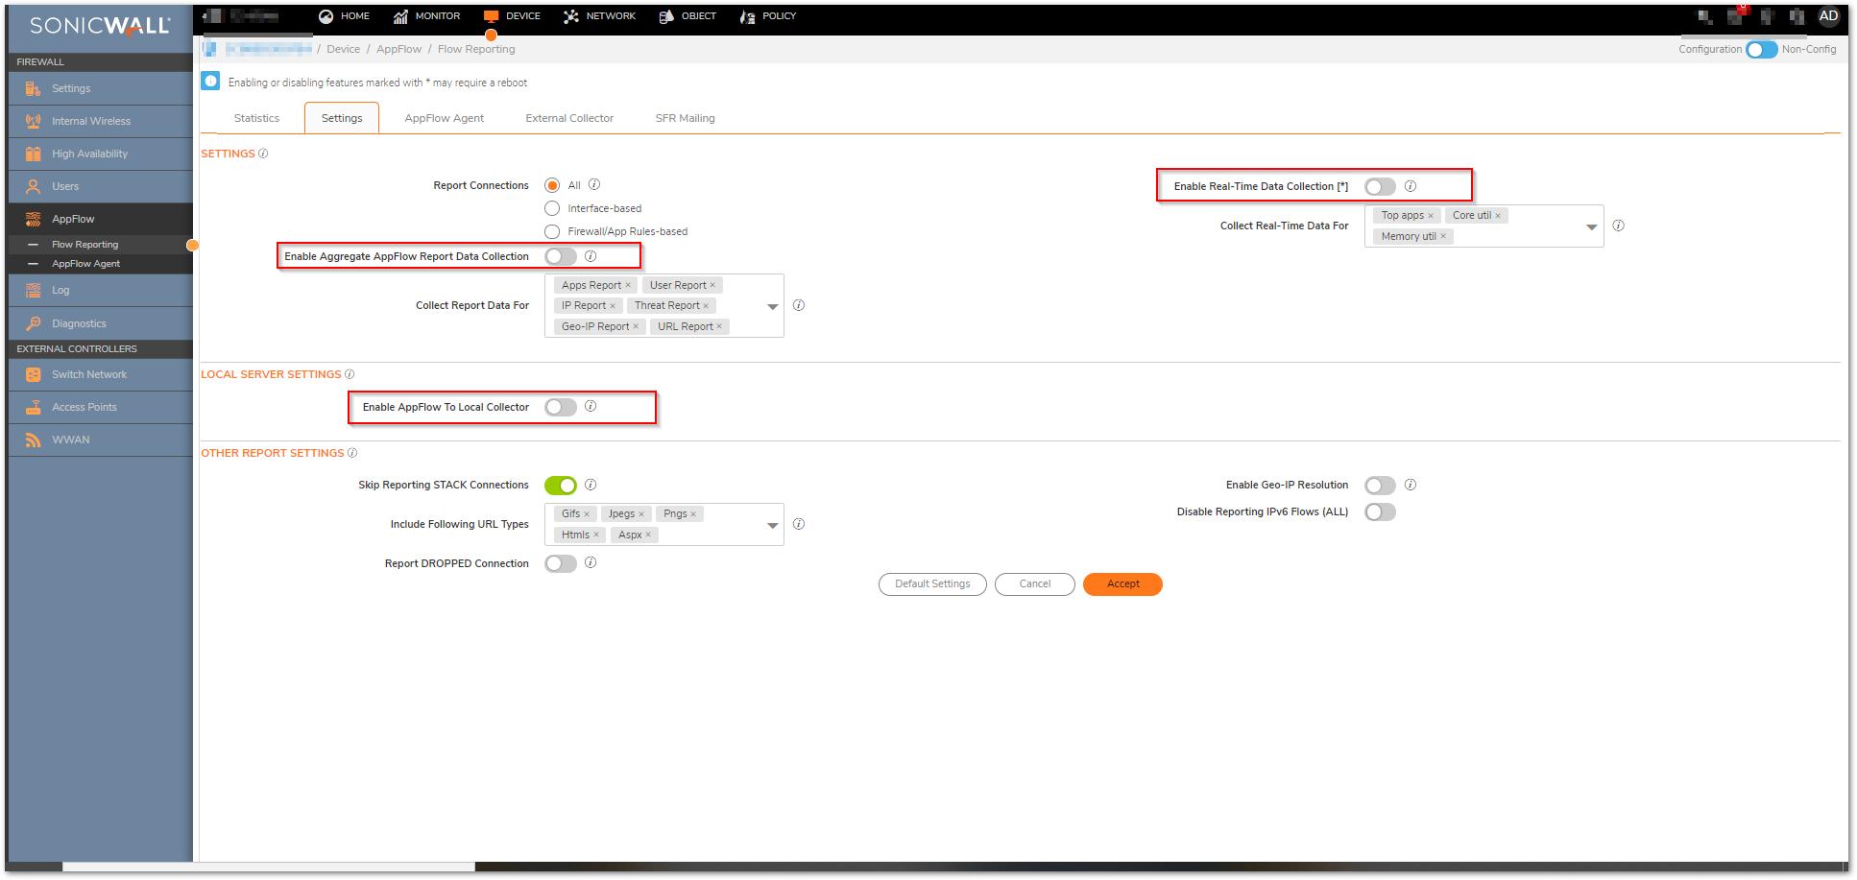The image size is (1857, 880).
Task: Click the Users icon in sidebar
Action: point(34,186)
